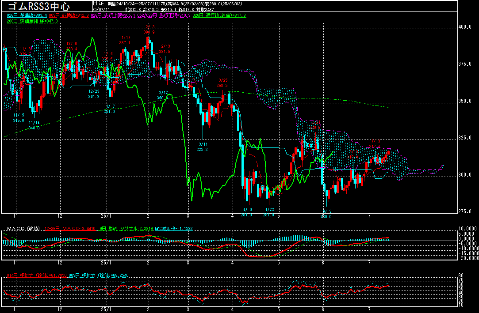Click the 12/9 383.4 high annotation
The width and height of the screenshot is (479, 313).
pos(72,46)
